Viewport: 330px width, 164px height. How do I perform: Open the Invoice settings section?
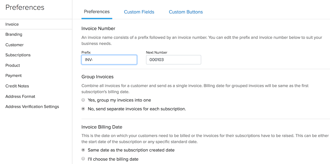pos(12,24)
